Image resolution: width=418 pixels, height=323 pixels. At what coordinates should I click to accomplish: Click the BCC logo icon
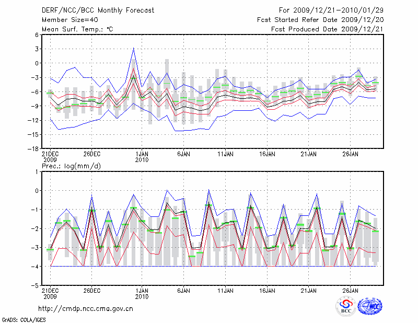(346, 306)
